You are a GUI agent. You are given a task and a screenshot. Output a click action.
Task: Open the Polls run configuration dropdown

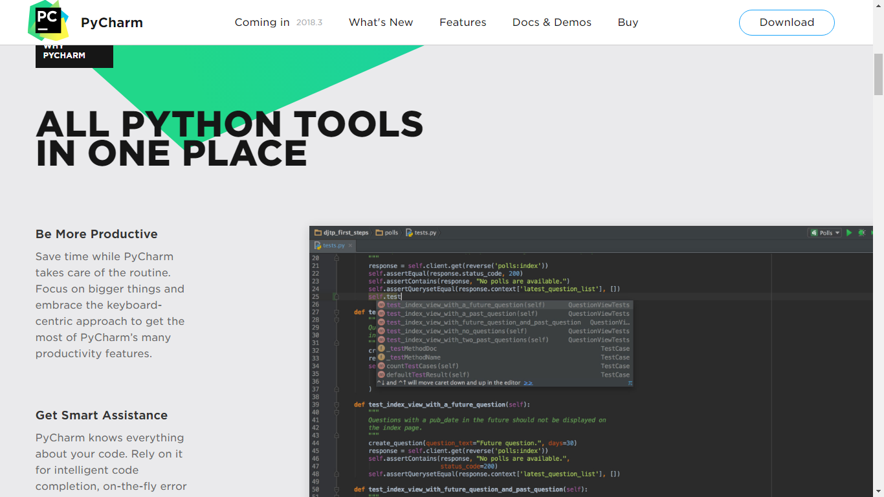[825, 233]
